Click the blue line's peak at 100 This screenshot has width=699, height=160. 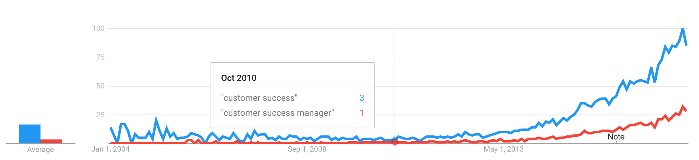pyautogui.click(x=682, y=29)
